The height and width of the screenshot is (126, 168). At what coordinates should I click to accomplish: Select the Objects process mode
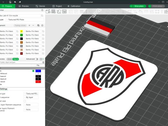(16, 59)
